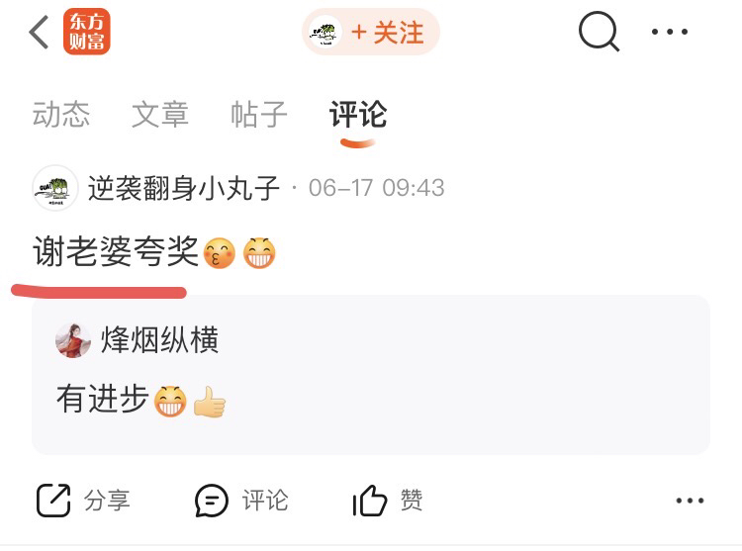Open quoted comment 有进步
742x551 pixels.
pyautogui.click(x=371, y=375)
